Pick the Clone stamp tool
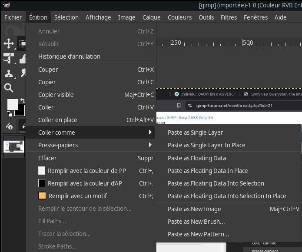 (x=9, y=73)
